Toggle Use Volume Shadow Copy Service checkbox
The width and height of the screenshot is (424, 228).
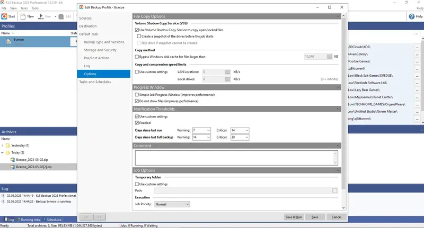(x=137, y=30)
